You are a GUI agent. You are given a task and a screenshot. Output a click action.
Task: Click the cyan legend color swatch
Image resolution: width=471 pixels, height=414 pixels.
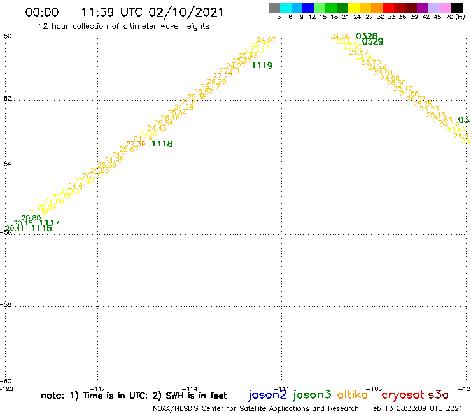[x=286, y=8]
